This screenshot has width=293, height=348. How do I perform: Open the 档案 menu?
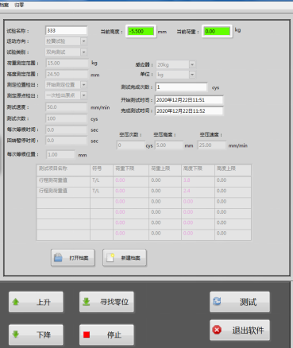tap(4, 5)
